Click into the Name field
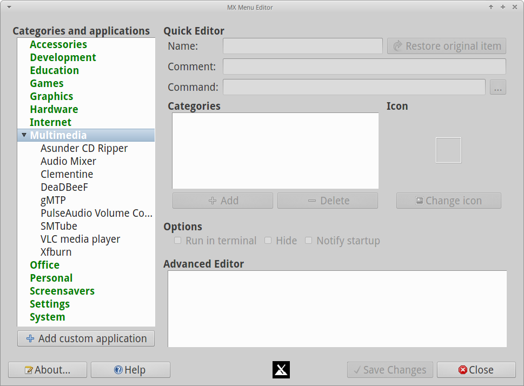The height and width of the screenshot is (386, 524). click(303, 46)
